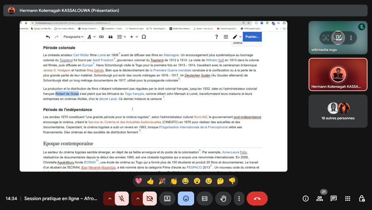Expand audio settings arrow beside microphone
The width and height of the screenshot is (372, 210).
109,199
